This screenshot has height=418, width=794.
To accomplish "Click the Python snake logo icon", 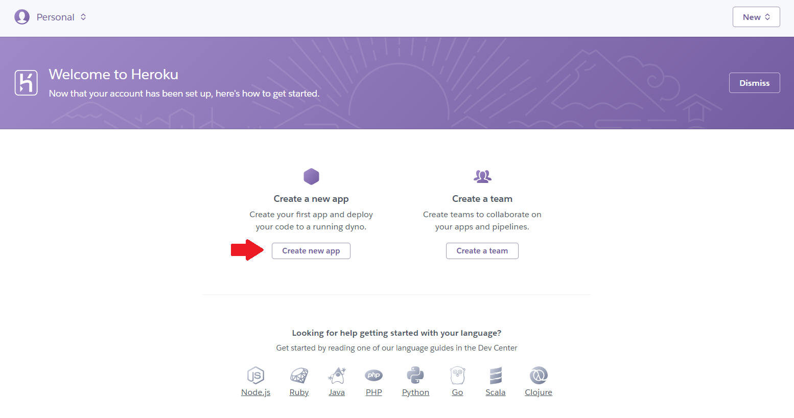I will (x=415, y=376).
